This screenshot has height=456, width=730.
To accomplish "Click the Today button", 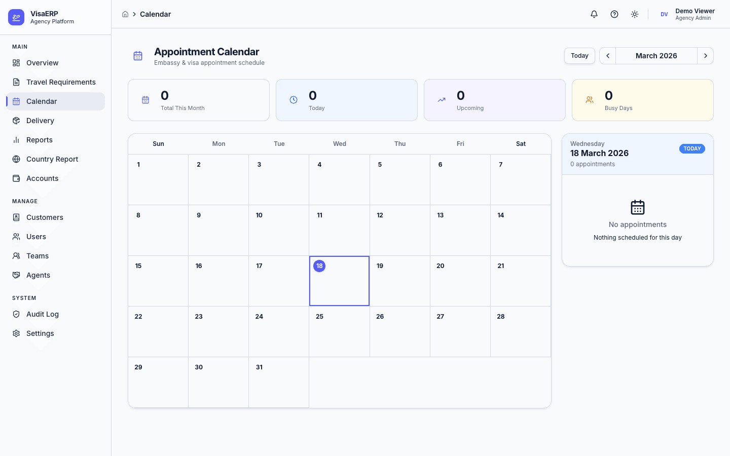I will pos(579,56).
